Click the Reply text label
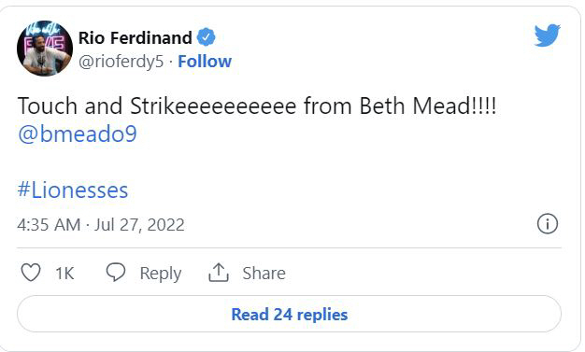 coord(161,274)
